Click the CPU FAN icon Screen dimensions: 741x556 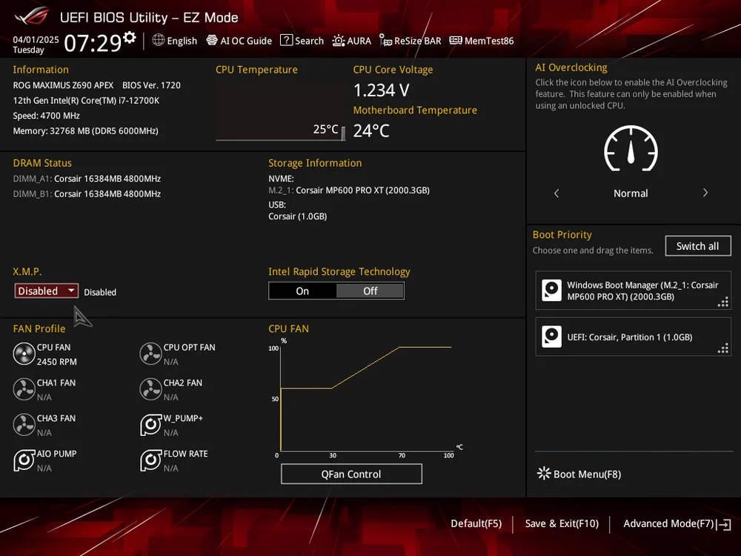[x=24, y=354]
